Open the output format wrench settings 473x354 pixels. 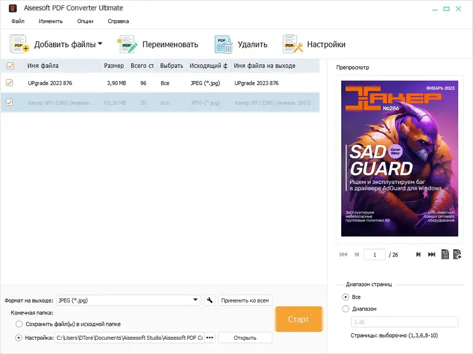(x=209, y=300)
